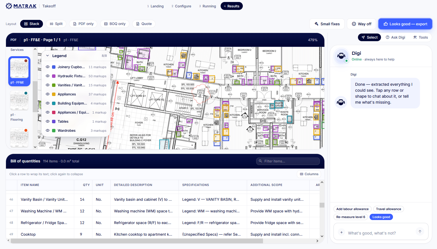437x249 pixels.
Task: Open the Quote layout
Action: pyautogui.click(x=144, y=24)
